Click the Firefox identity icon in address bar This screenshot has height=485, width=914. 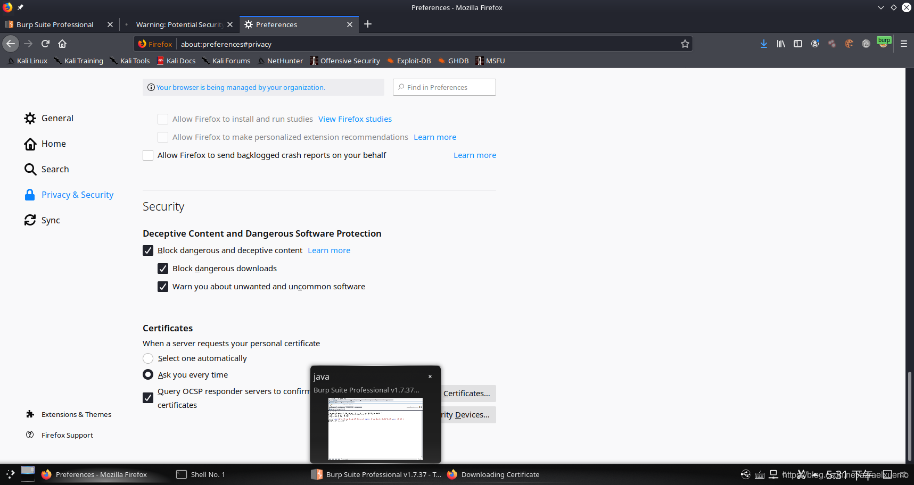[x=155, y=44]
